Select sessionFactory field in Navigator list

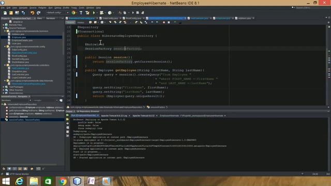[24, 120]
